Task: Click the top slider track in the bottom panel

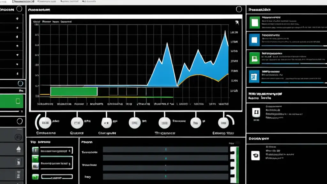Action: [165, 149]
